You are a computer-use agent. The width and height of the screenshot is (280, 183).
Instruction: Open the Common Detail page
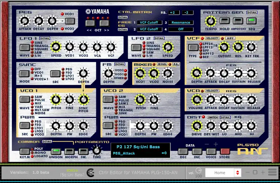click(47, 142)
